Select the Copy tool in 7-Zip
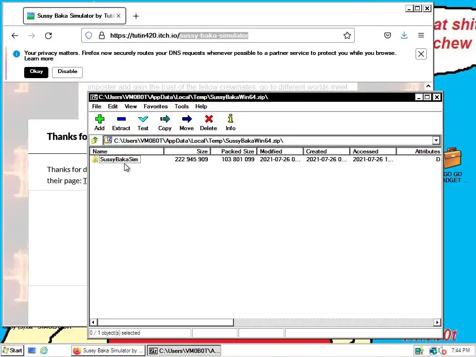The width and height of the screenshot is (476, 357). pyautogui.click(x=165, y=123)
